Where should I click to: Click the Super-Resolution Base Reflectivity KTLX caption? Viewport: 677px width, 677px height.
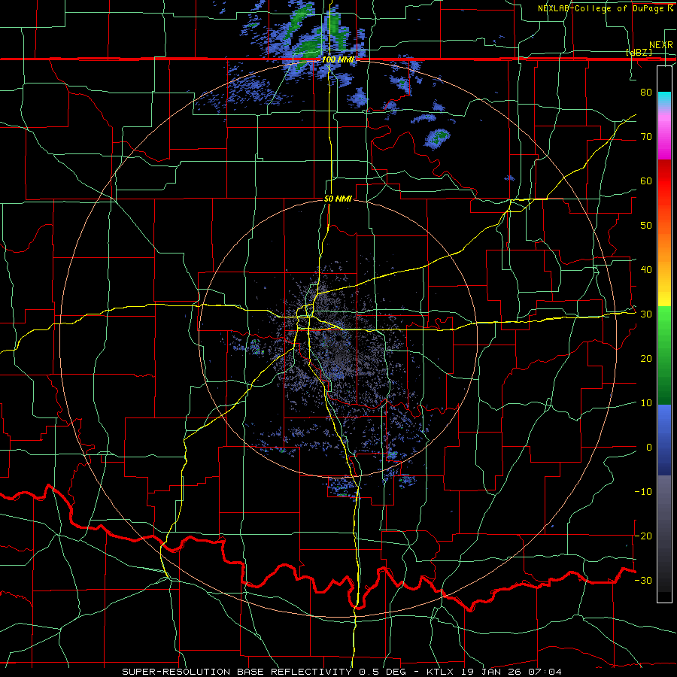[342, 672]
